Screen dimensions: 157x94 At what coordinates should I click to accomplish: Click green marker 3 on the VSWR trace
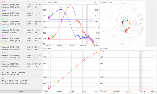(59, 81)
